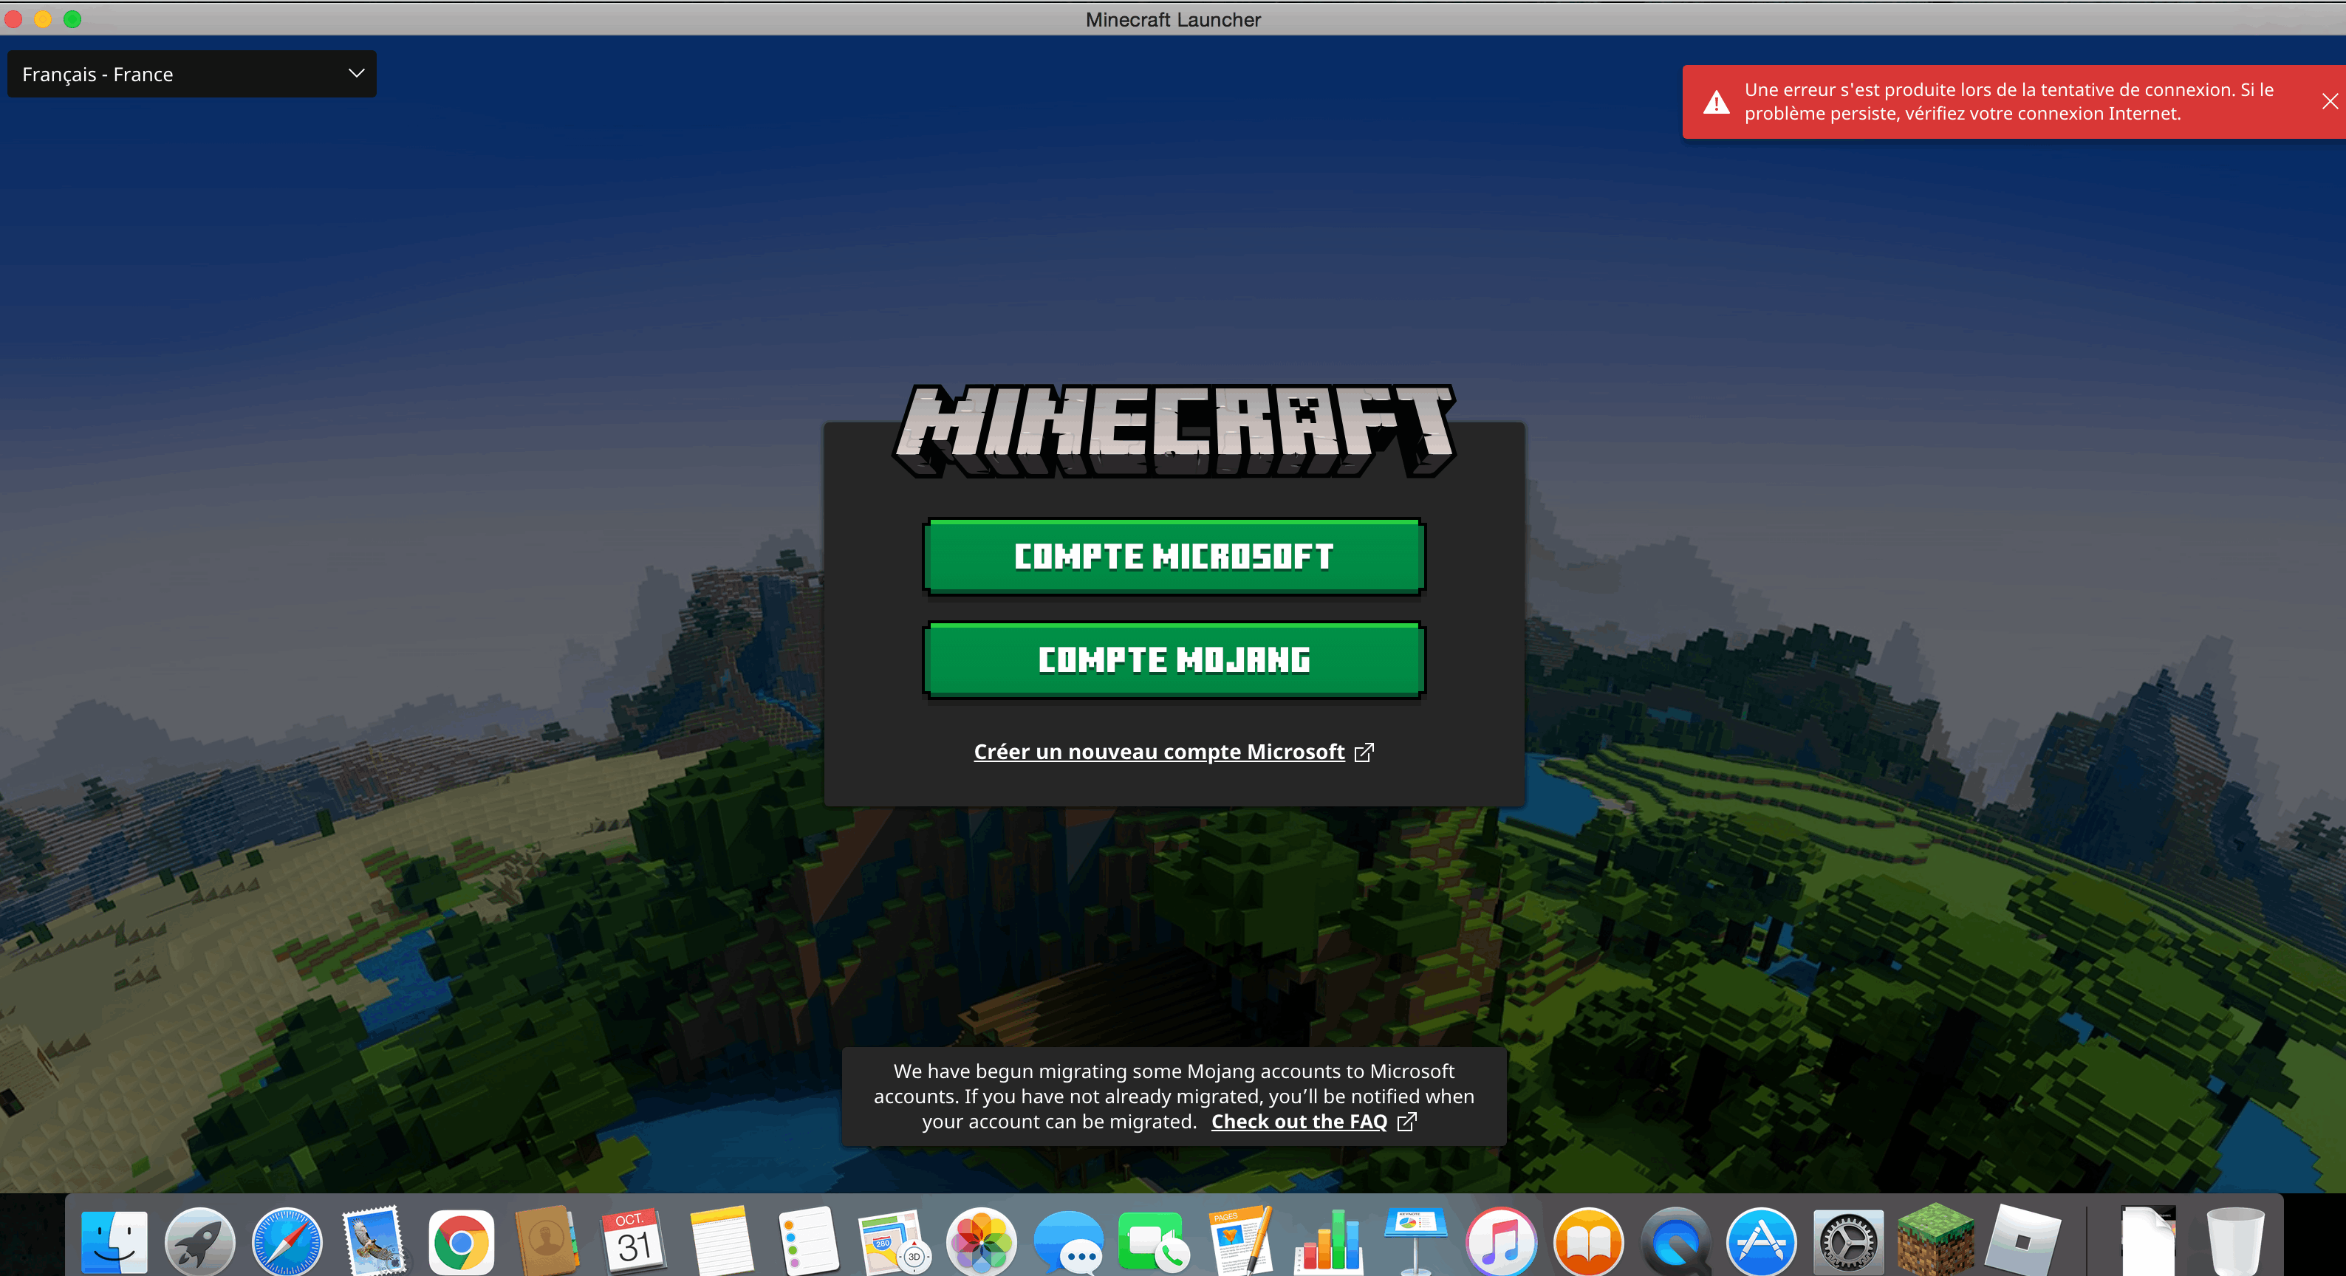Open the Créer un nouveau compte Microsoft link

click(1158, 752)
